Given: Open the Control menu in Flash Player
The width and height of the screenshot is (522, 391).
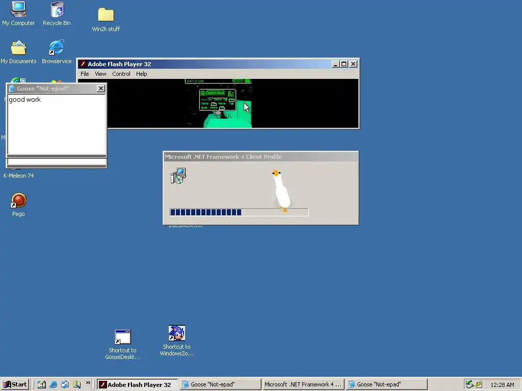Looking at the screenshot, I should coord(121,74).
